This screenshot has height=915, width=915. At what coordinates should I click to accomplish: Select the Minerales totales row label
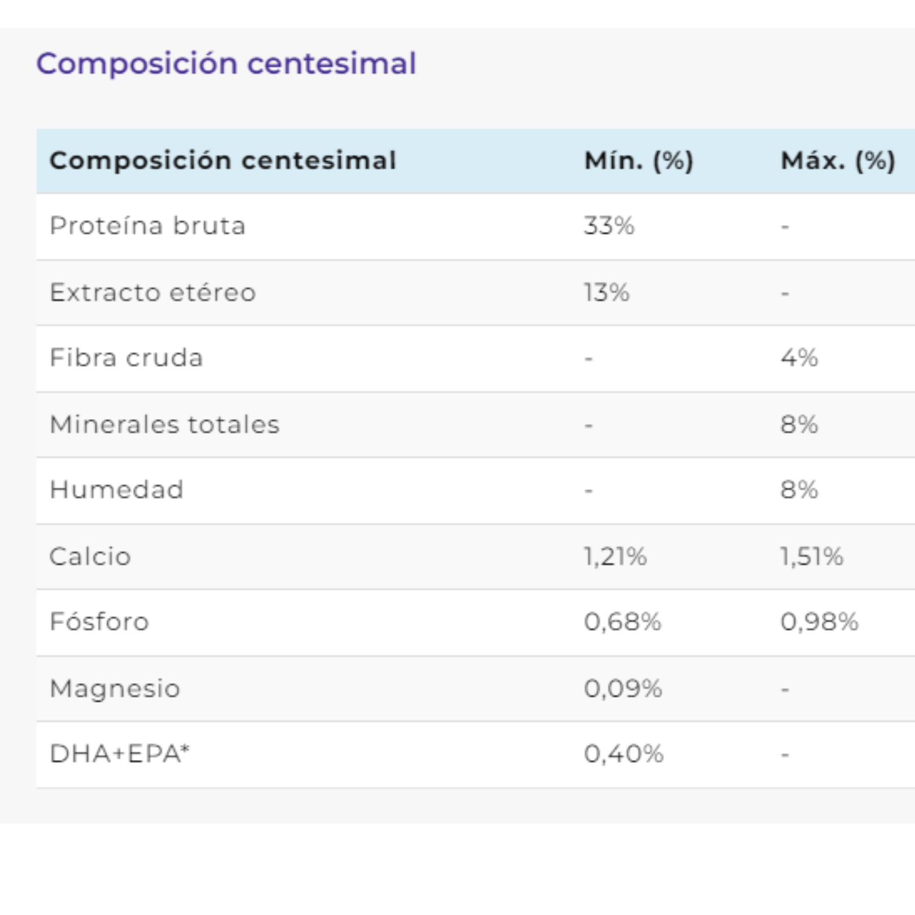coord(165,425)
